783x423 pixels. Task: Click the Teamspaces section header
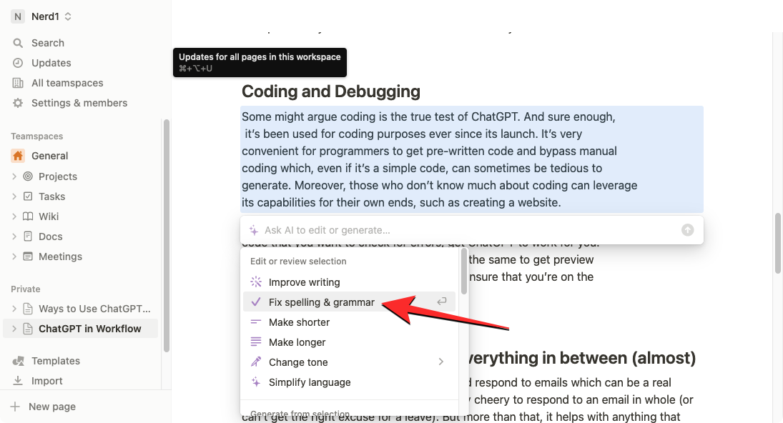point(37,136)
